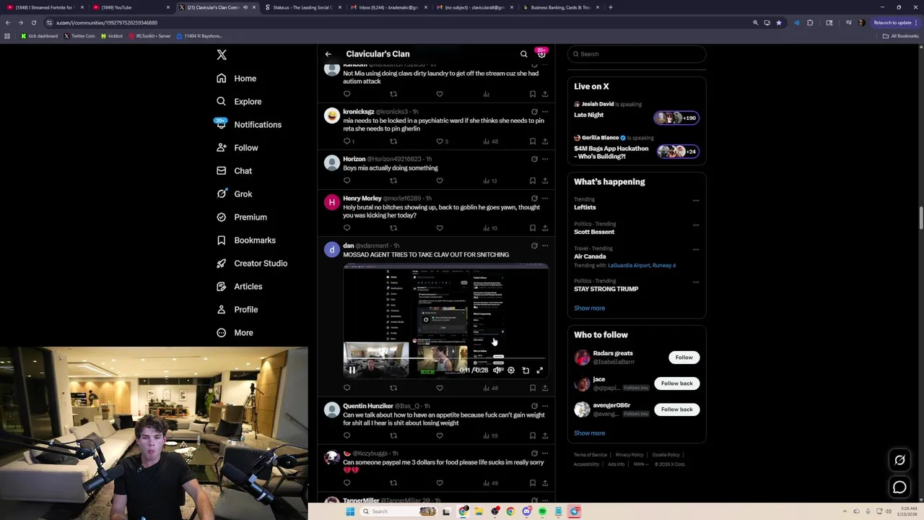The image size is (924, 520).
Task: Like Quentin Hunziker's appetite post
Action: (440, 435)
